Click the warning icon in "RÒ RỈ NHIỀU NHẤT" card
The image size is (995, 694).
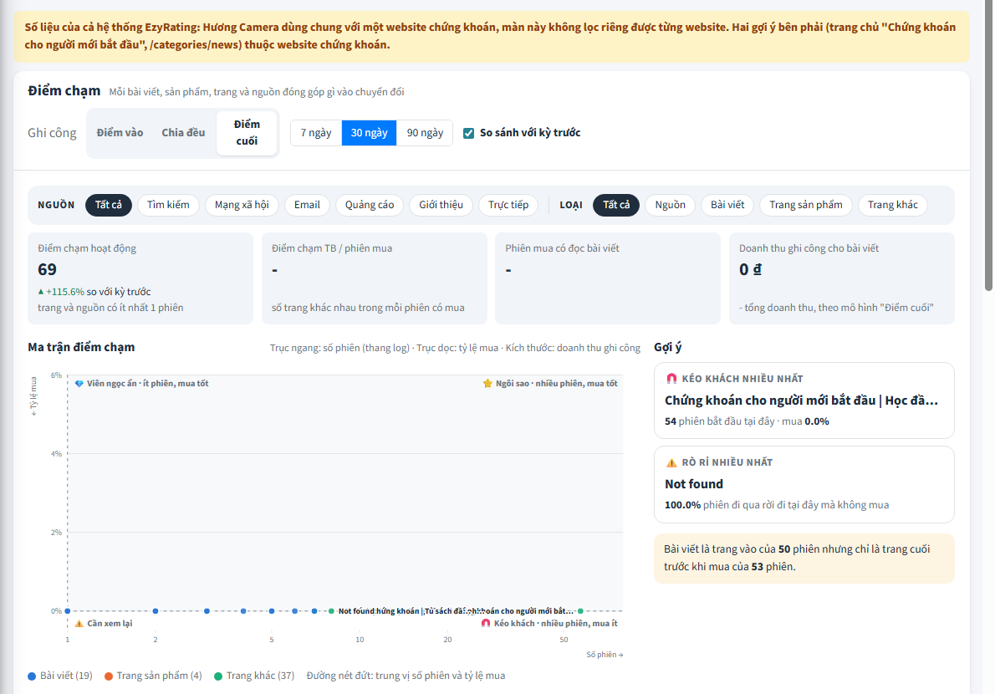pos(671,462)
